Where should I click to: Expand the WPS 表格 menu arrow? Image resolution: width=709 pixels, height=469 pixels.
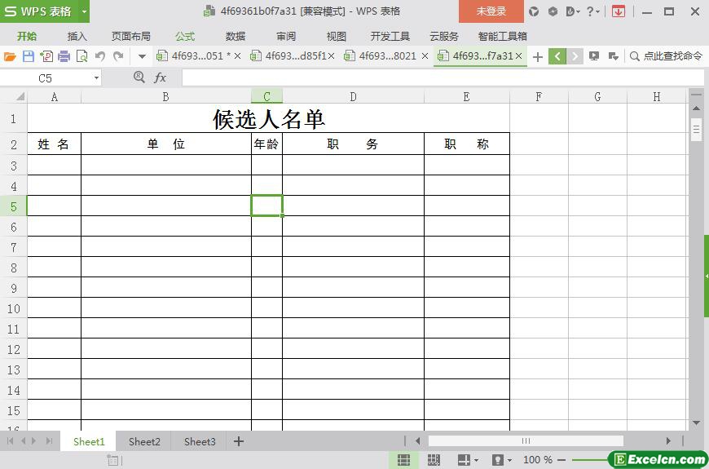(84, 11)
